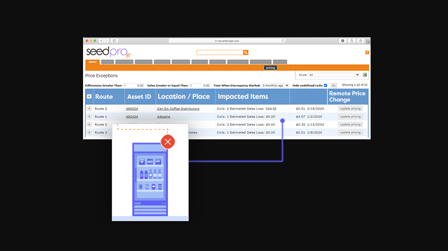448x251 pixels.
Task: Expand the Adscene row
Action: [89, 116]
